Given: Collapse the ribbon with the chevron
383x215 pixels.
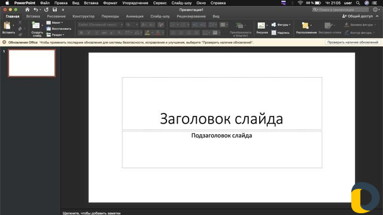Looking at the screenshot, I should (377, 16).
